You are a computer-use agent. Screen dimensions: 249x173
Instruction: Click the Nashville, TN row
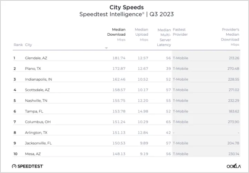(x=36, y=100)
